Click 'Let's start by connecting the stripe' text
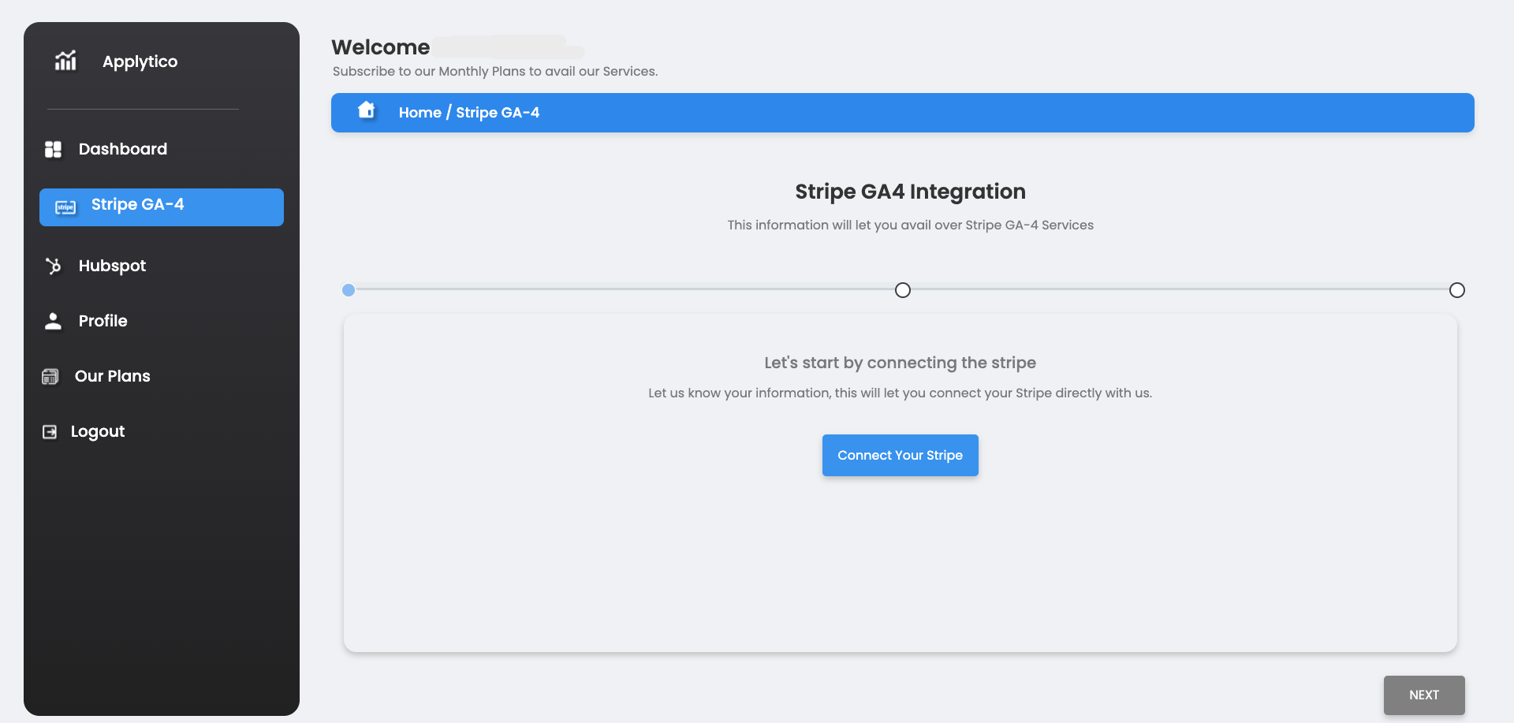This screenshot has height=723, width=1514. coord(900,363)
